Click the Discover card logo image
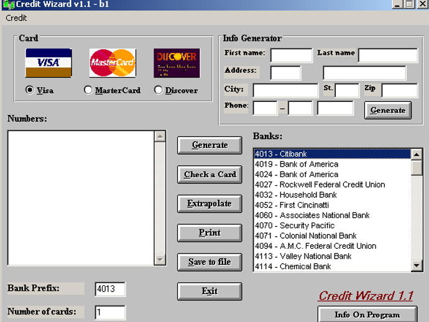429x322 pixels. (x=177, y=63)
